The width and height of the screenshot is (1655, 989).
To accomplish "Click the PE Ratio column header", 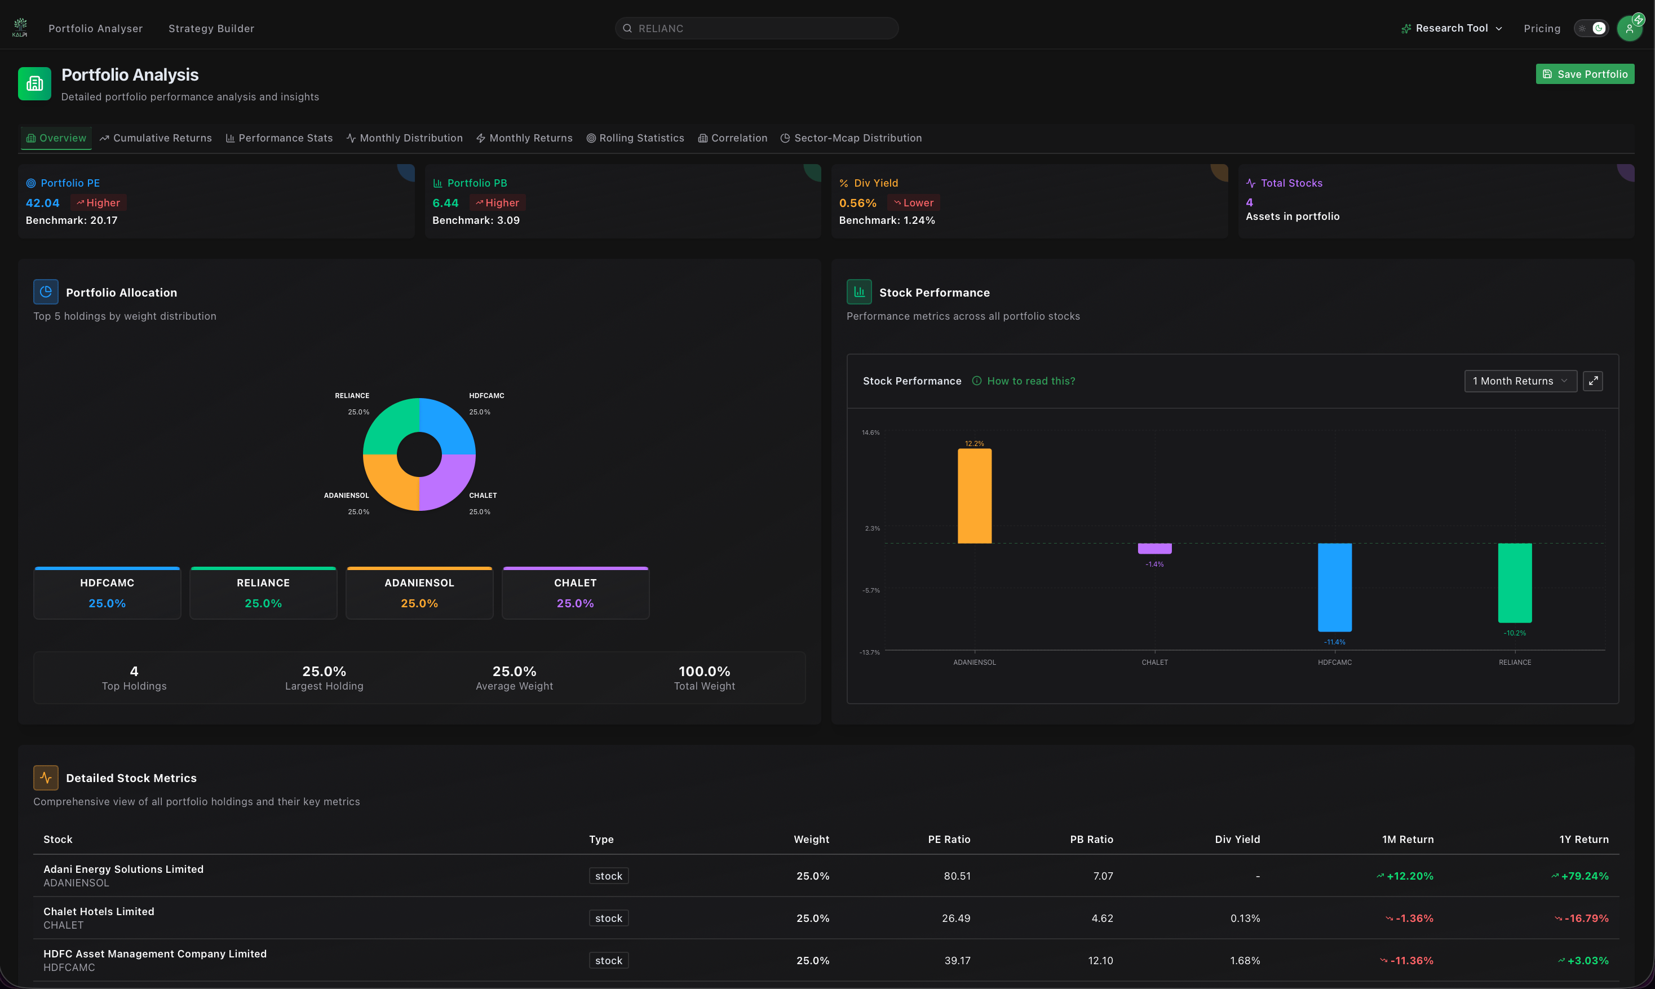I will [949, 839].
